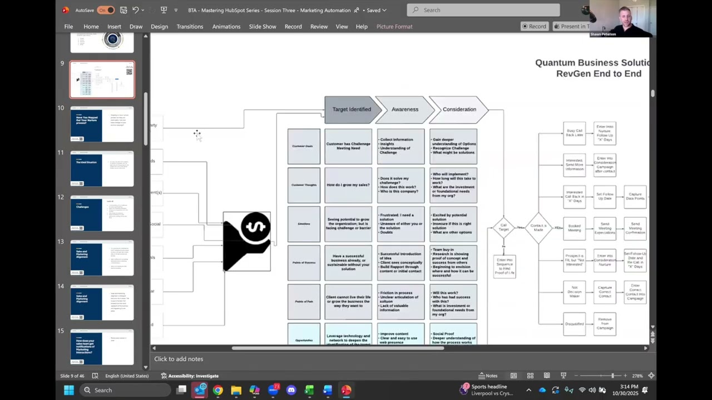
Task: Switch to Slide Sorter view icon
Action: tap(530, 376)
